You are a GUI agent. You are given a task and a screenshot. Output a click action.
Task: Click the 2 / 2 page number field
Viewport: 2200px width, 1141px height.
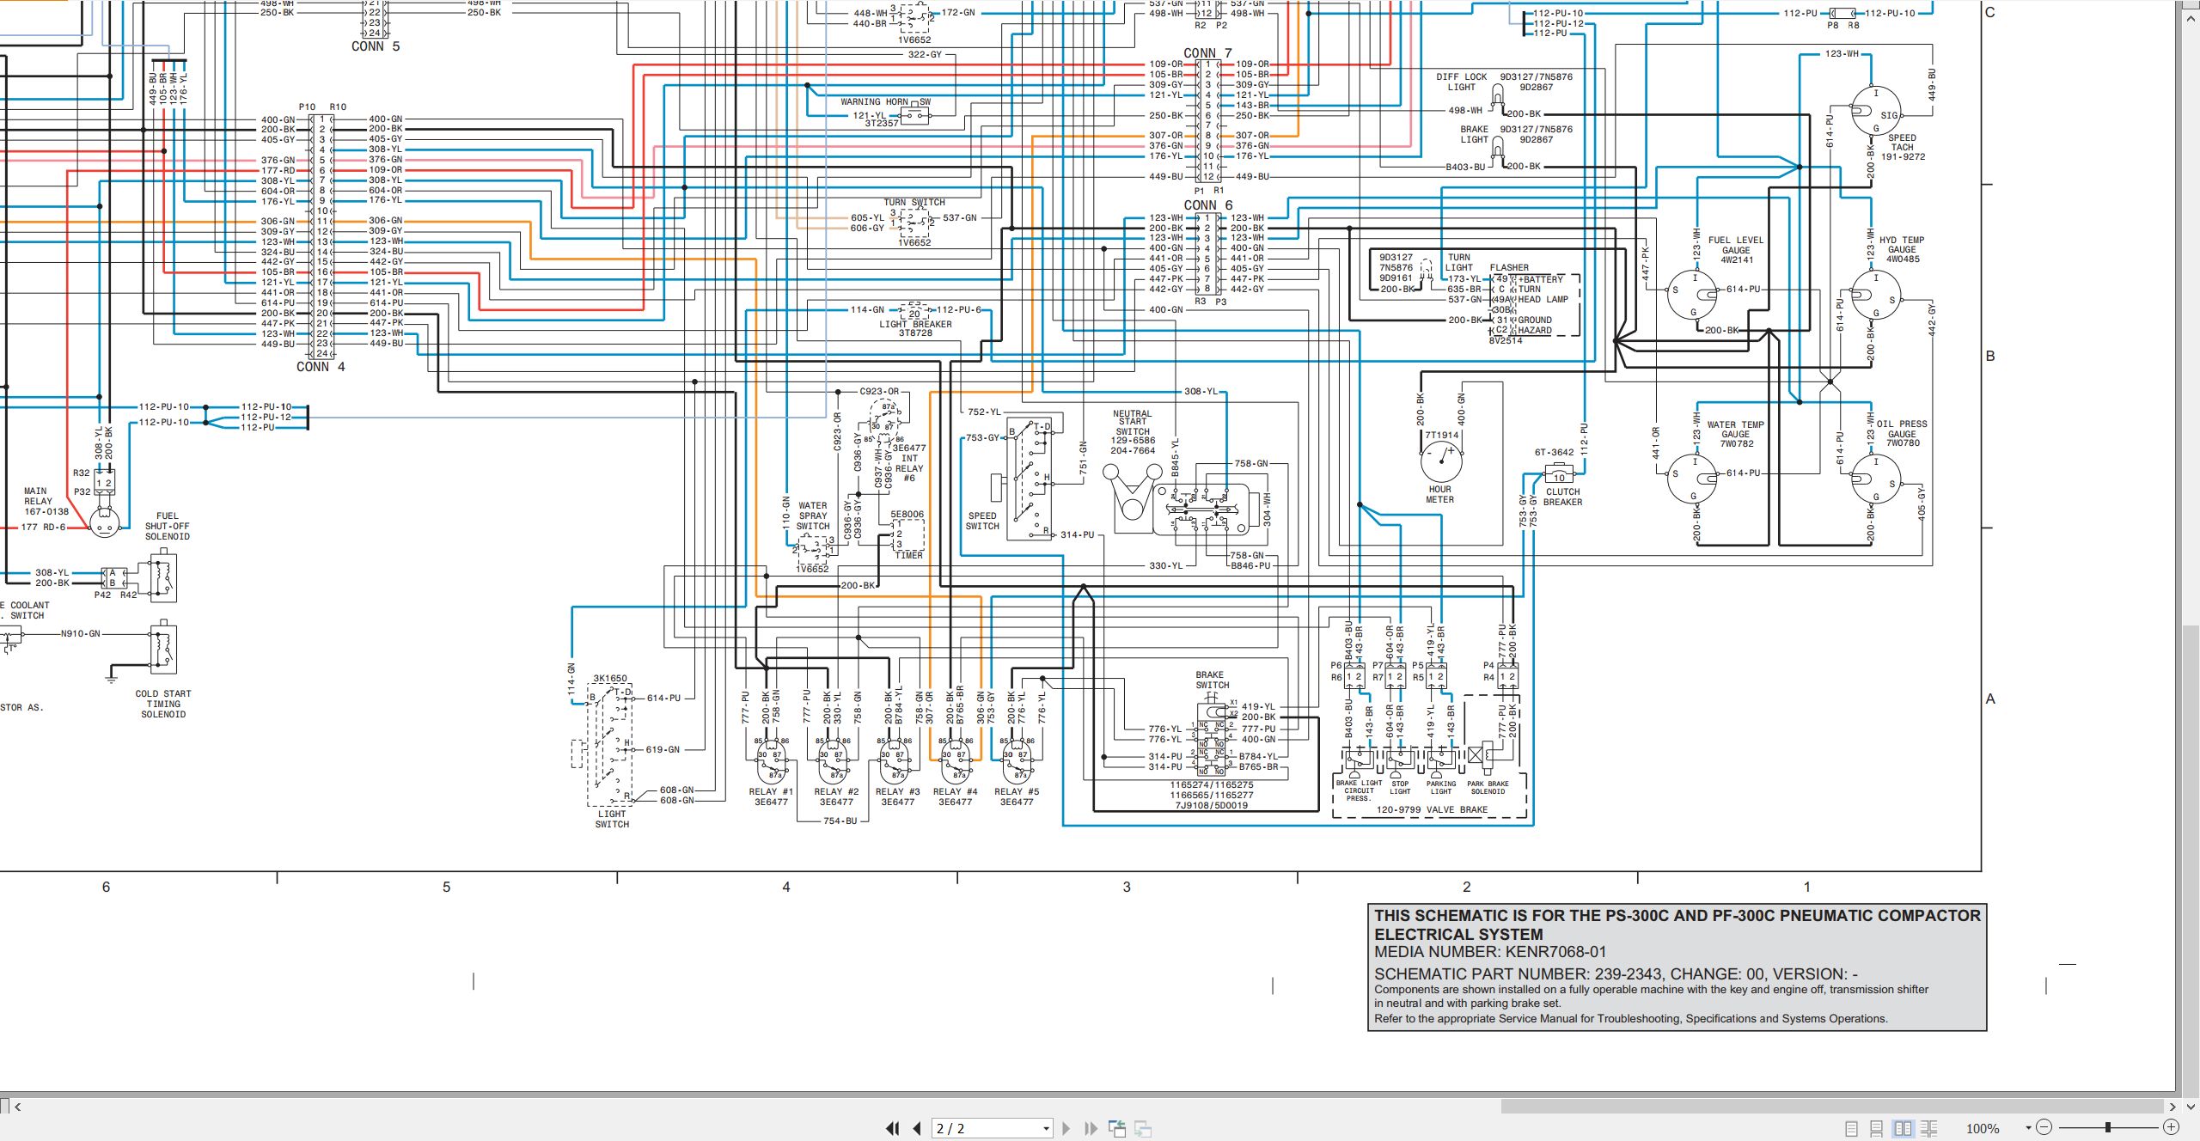coord(986,1129)
